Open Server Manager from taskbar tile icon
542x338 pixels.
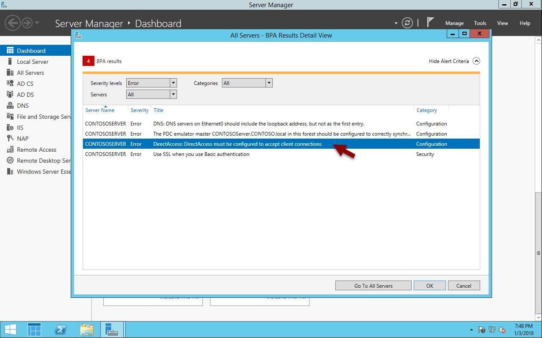click(x=34, y=330)
